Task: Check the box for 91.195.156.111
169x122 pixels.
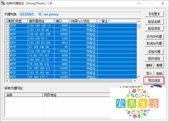Action: [x=8, y=68]
